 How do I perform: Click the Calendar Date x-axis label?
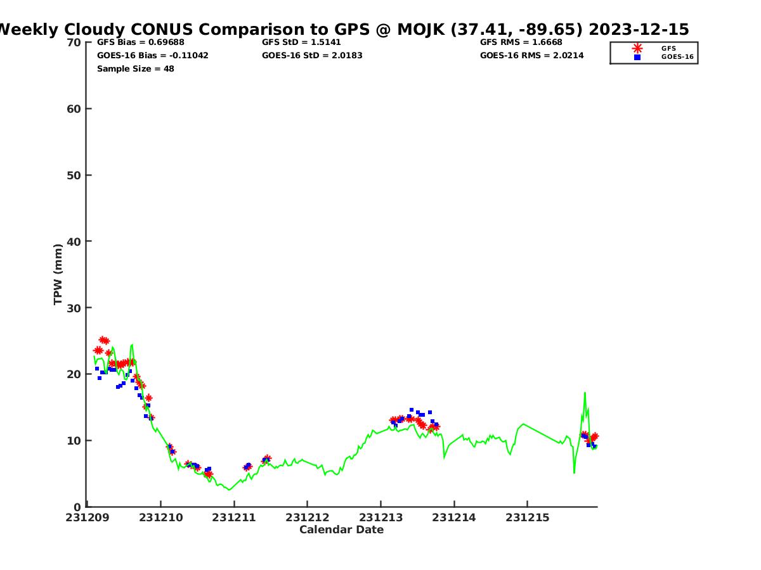[341, 530]
